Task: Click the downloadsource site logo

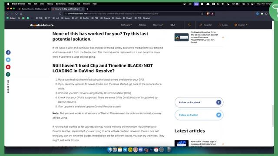Action: point(42,25)
